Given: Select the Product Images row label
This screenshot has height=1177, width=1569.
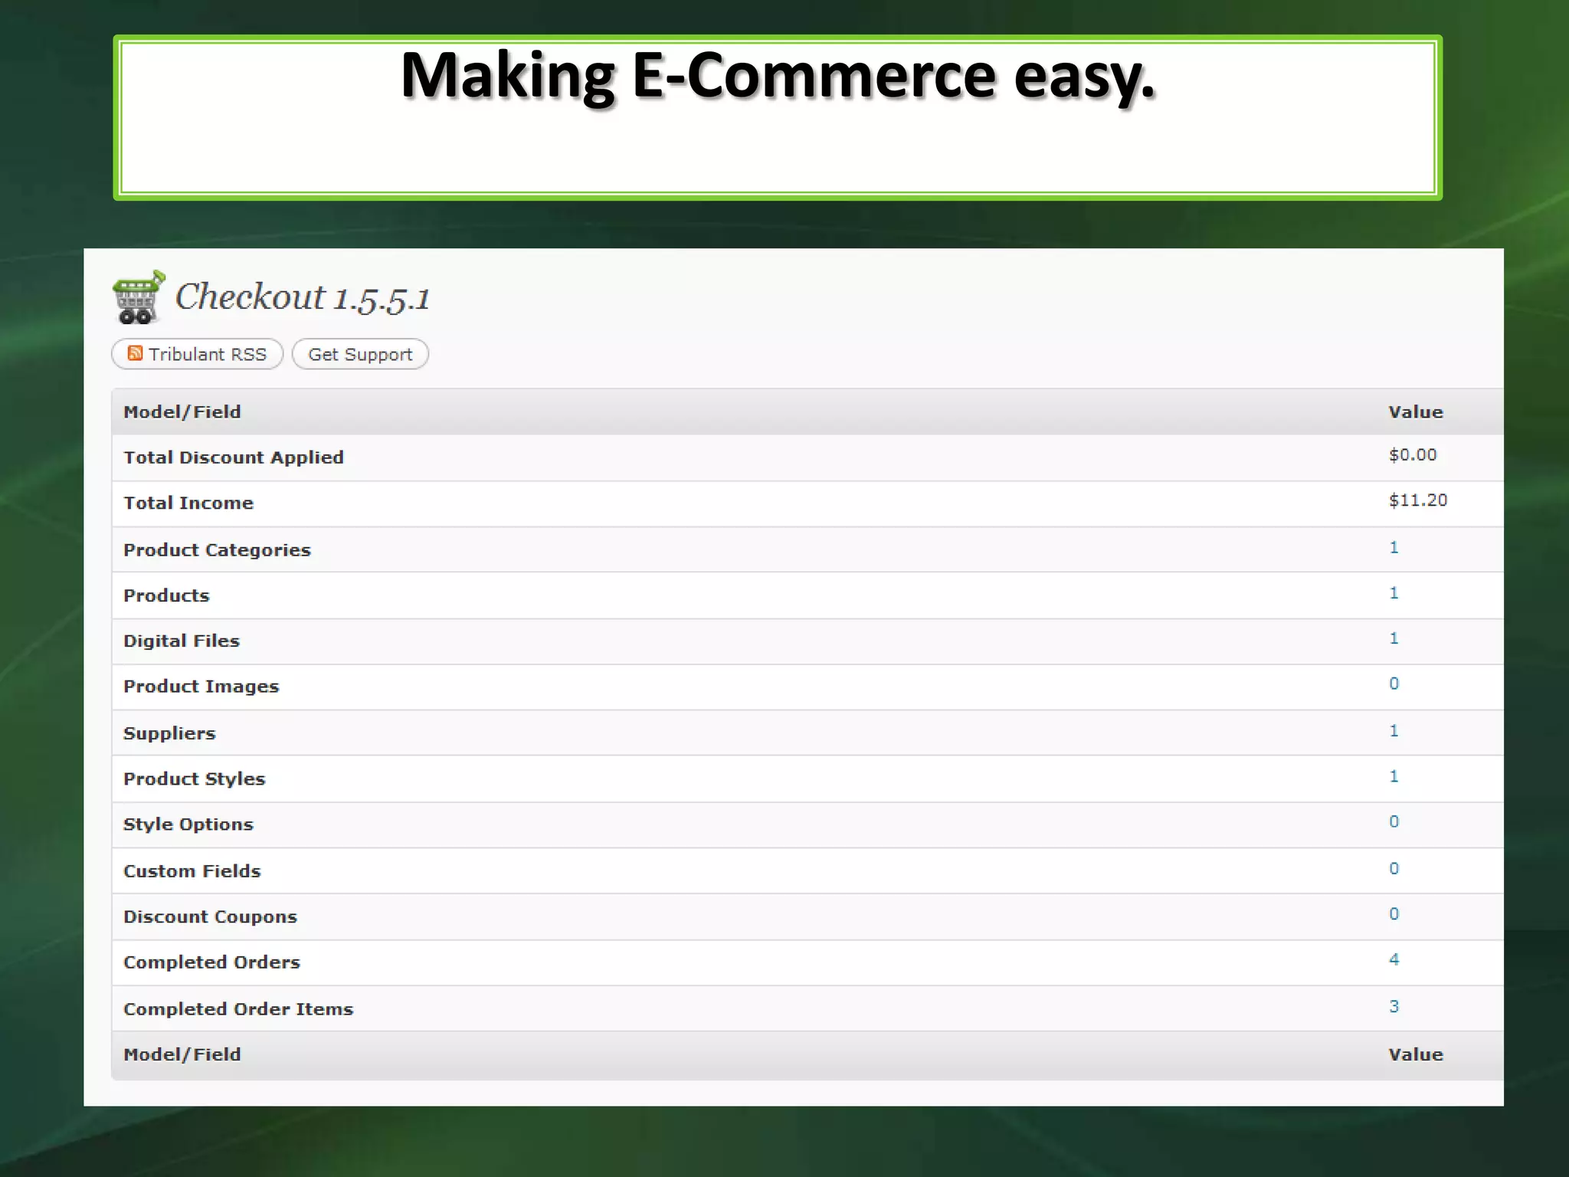Looking at the screenshot, I should coord(201,687).
